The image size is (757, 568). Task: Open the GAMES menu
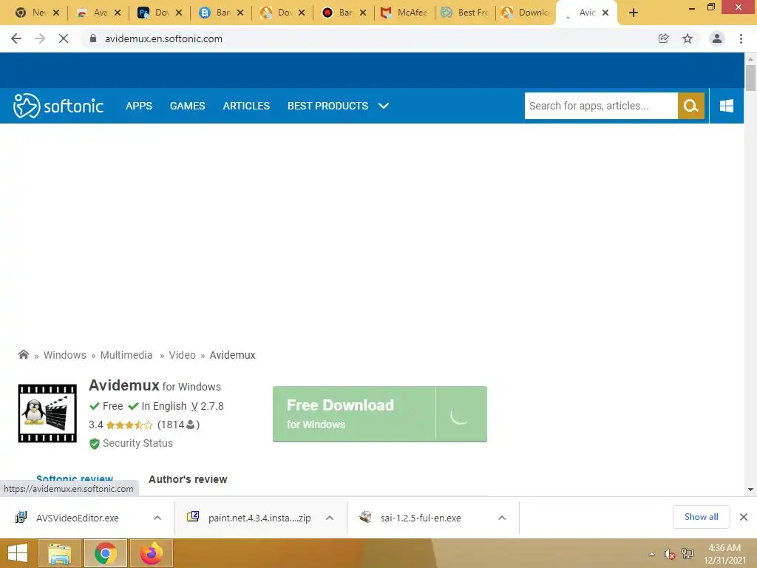click(187, 106)
